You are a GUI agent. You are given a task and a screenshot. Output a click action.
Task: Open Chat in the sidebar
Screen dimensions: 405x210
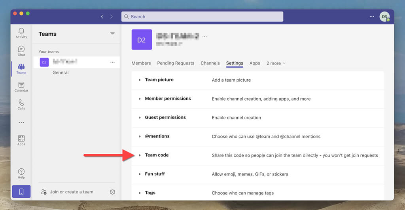21,51
